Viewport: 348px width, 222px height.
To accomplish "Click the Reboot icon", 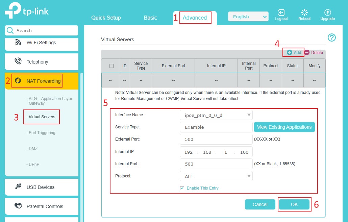I will (x=304, y=13).
